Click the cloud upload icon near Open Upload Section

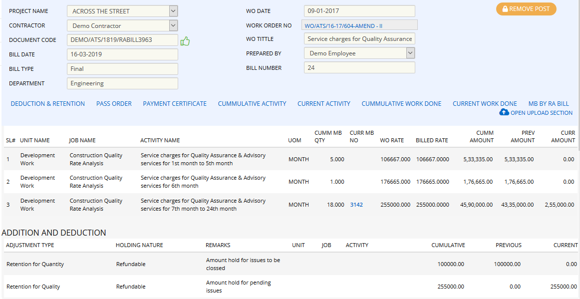504,112
